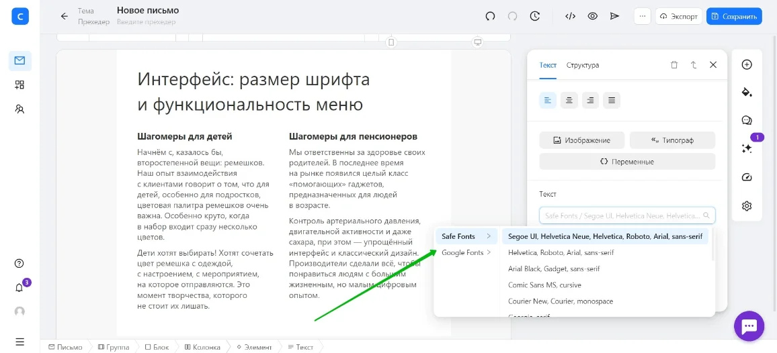Screen dimensions: 777x353
Task: Select Comic Sans MS, cursive font
Action: [x=544, y=285]
